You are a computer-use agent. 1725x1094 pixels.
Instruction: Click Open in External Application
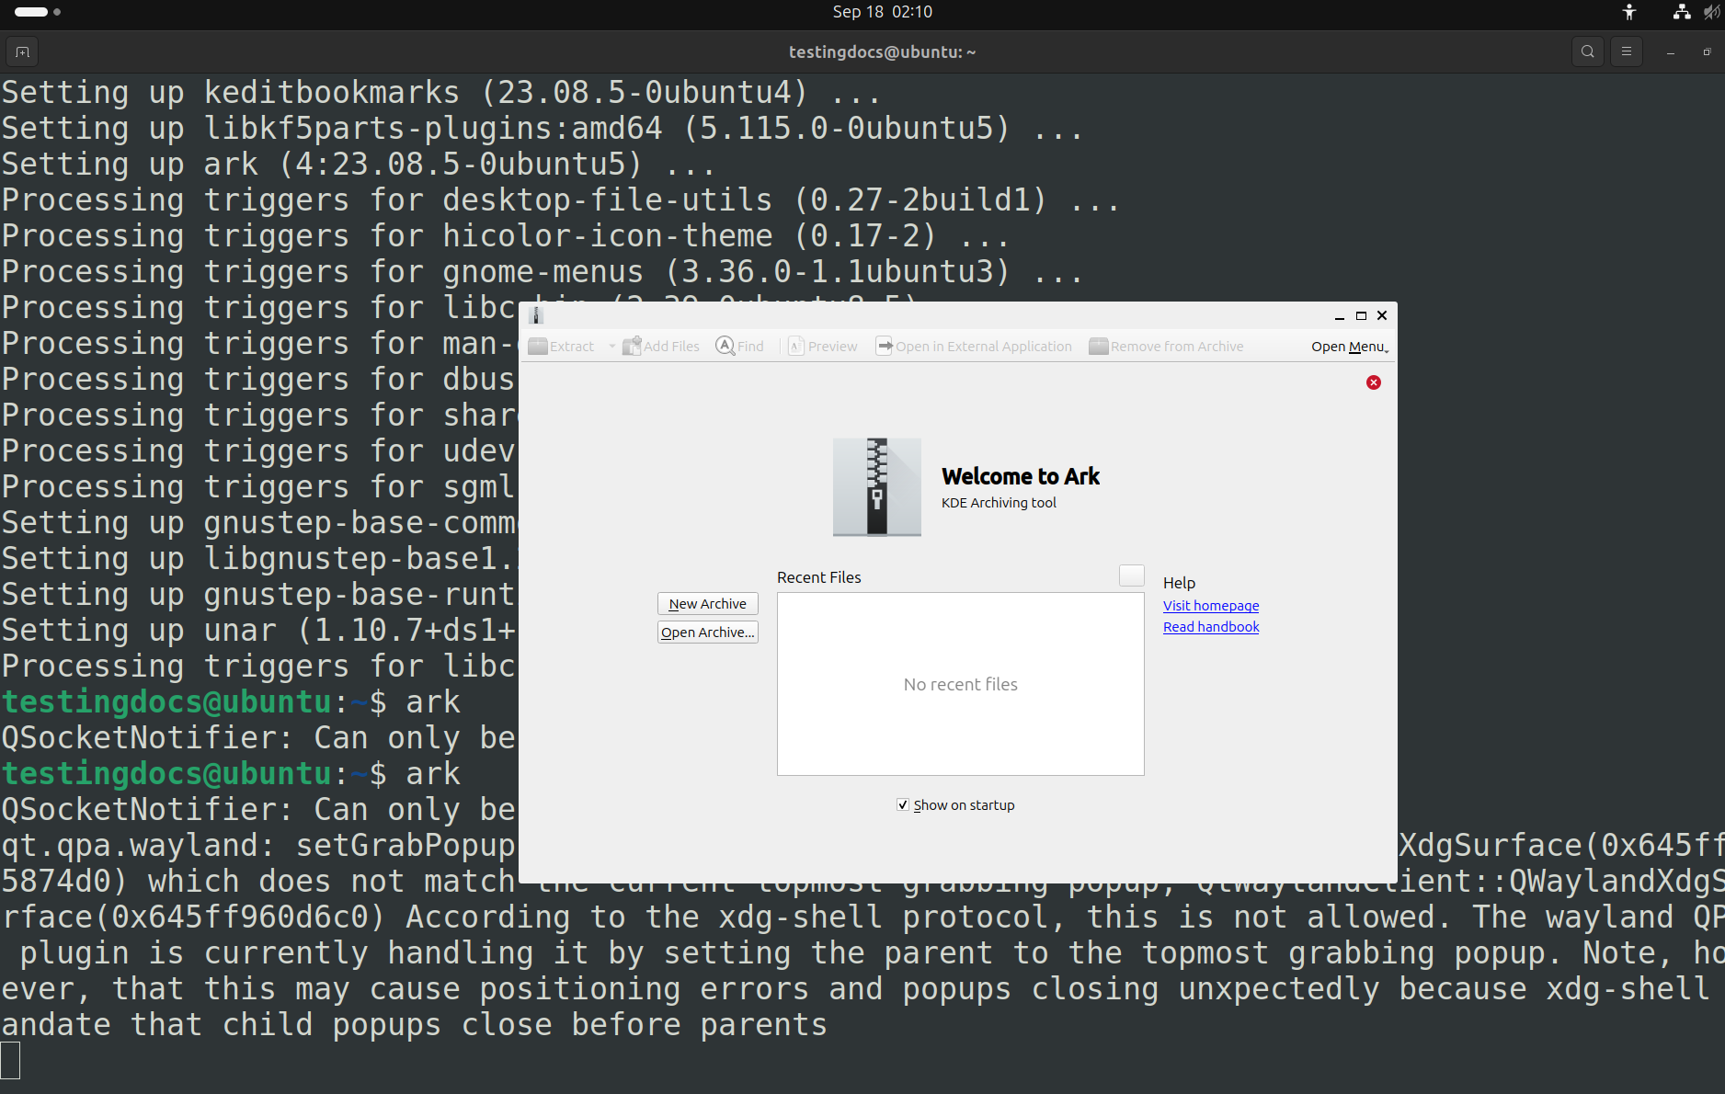974,347
